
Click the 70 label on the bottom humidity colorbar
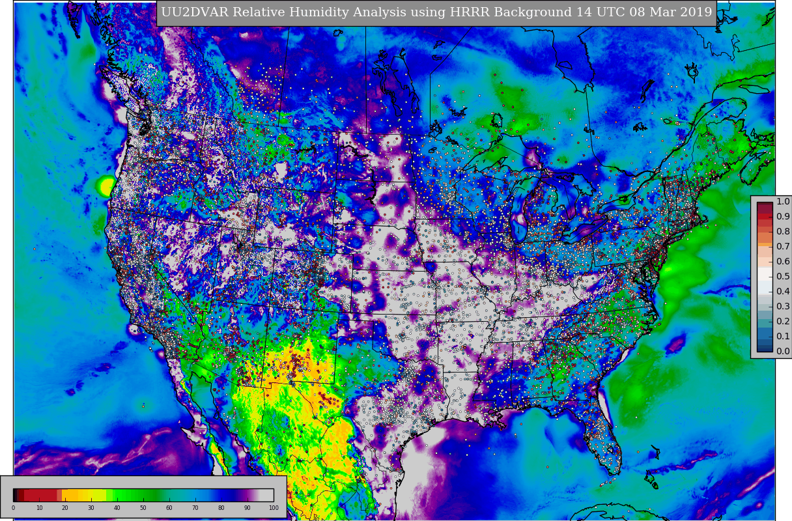(195, 507)
